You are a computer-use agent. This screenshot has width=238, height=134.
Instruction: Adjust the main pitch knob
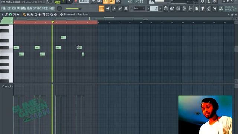point(59,8)
